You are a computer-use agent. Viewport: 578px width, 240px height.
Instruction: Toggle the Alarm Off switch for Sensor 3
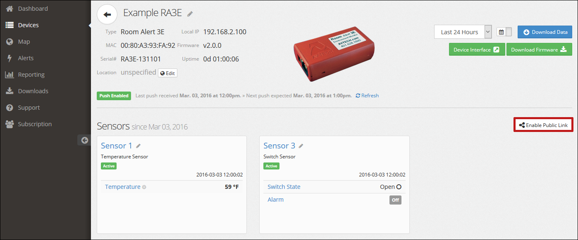point(395,200)
